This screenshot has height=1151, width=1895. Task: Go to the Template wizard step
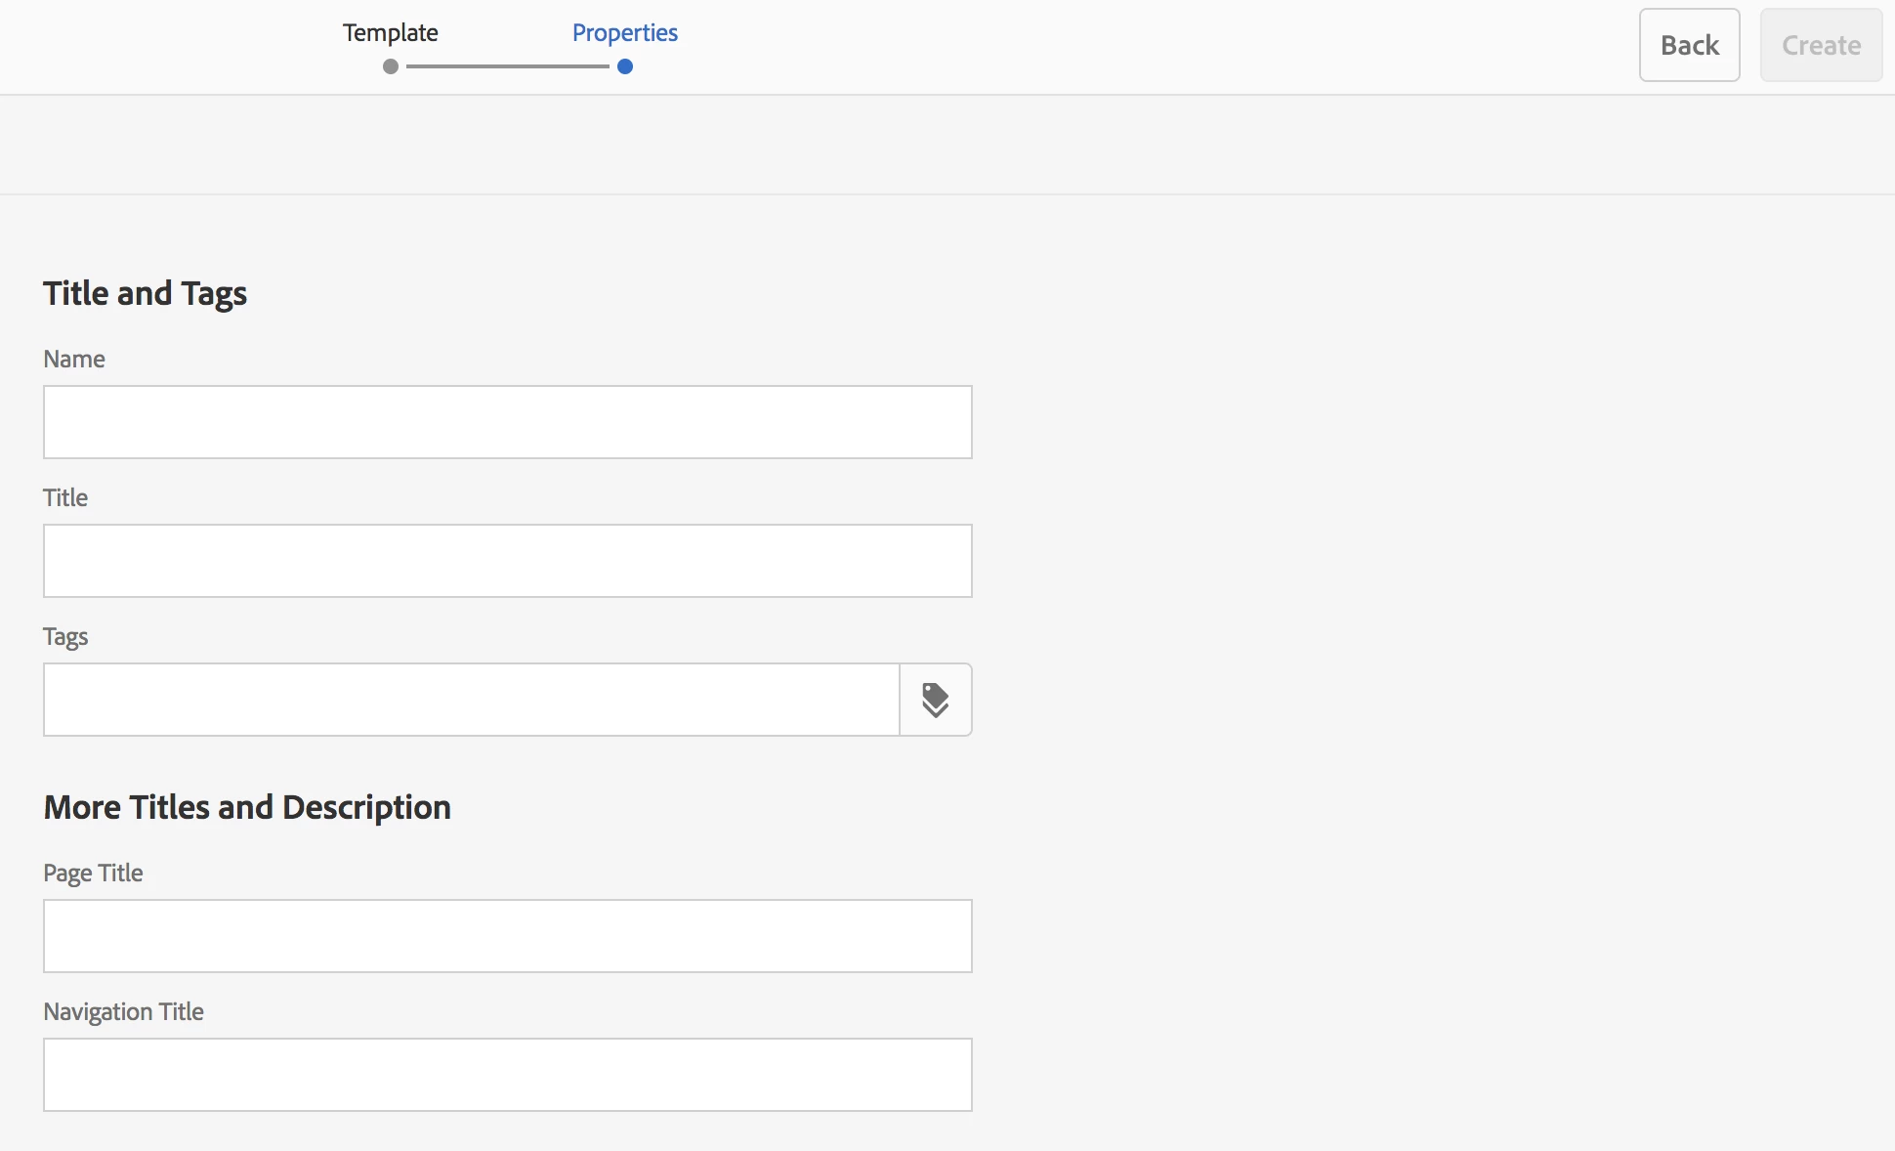coord(390,33)
